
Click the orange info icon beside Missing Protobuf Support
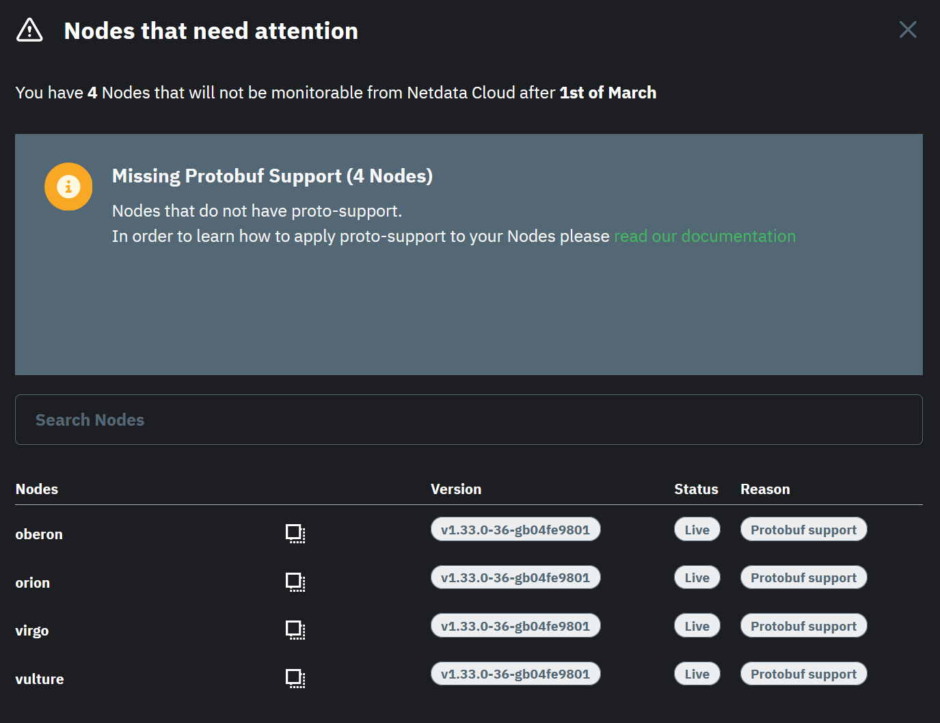[68, 186]
